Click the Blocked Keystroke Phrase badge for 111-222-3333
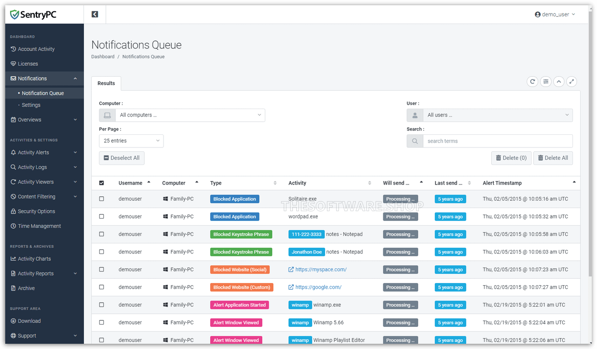The height and width of the screenshot is (349, 597). pyautogui.click(x=241, y=234)
